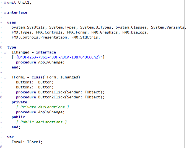Click the 'var' keyword
Image resolution: width=189 pixels, height=148 pixels.
(x=11, y=137)
